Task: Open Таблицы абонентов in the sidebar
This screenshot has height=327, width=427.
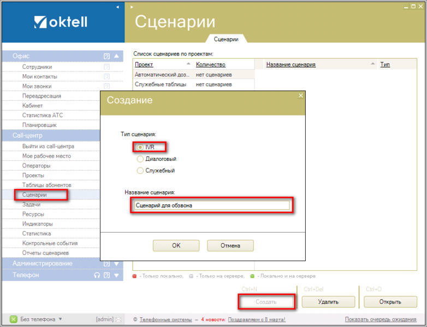Action: coord(47,185)
